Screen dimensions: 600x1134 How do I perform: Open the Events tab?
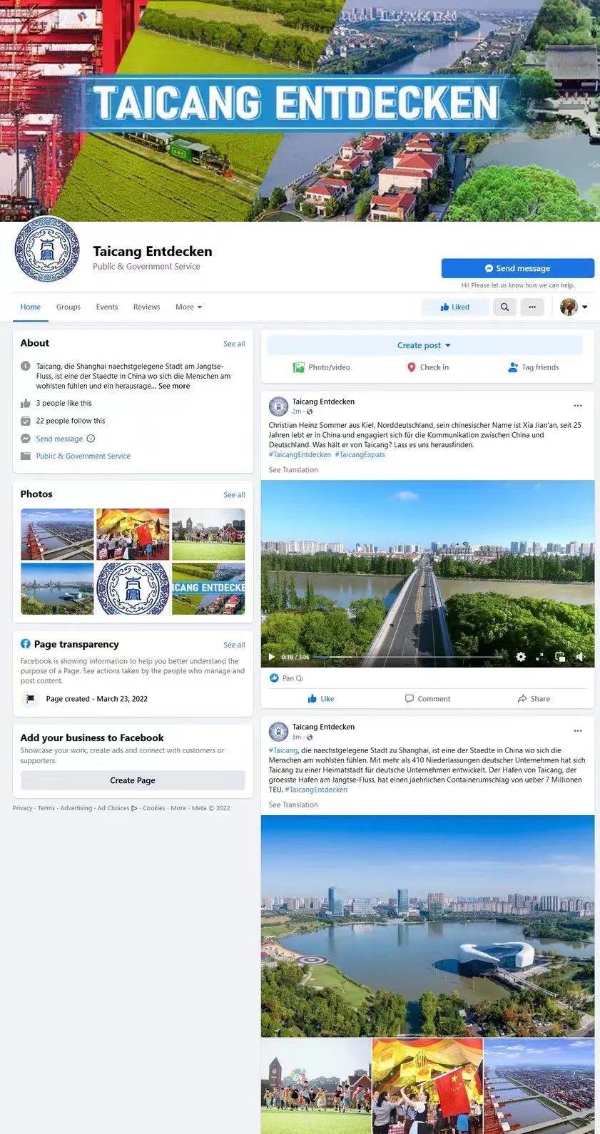pyautogui.click(x=107, y=307)
